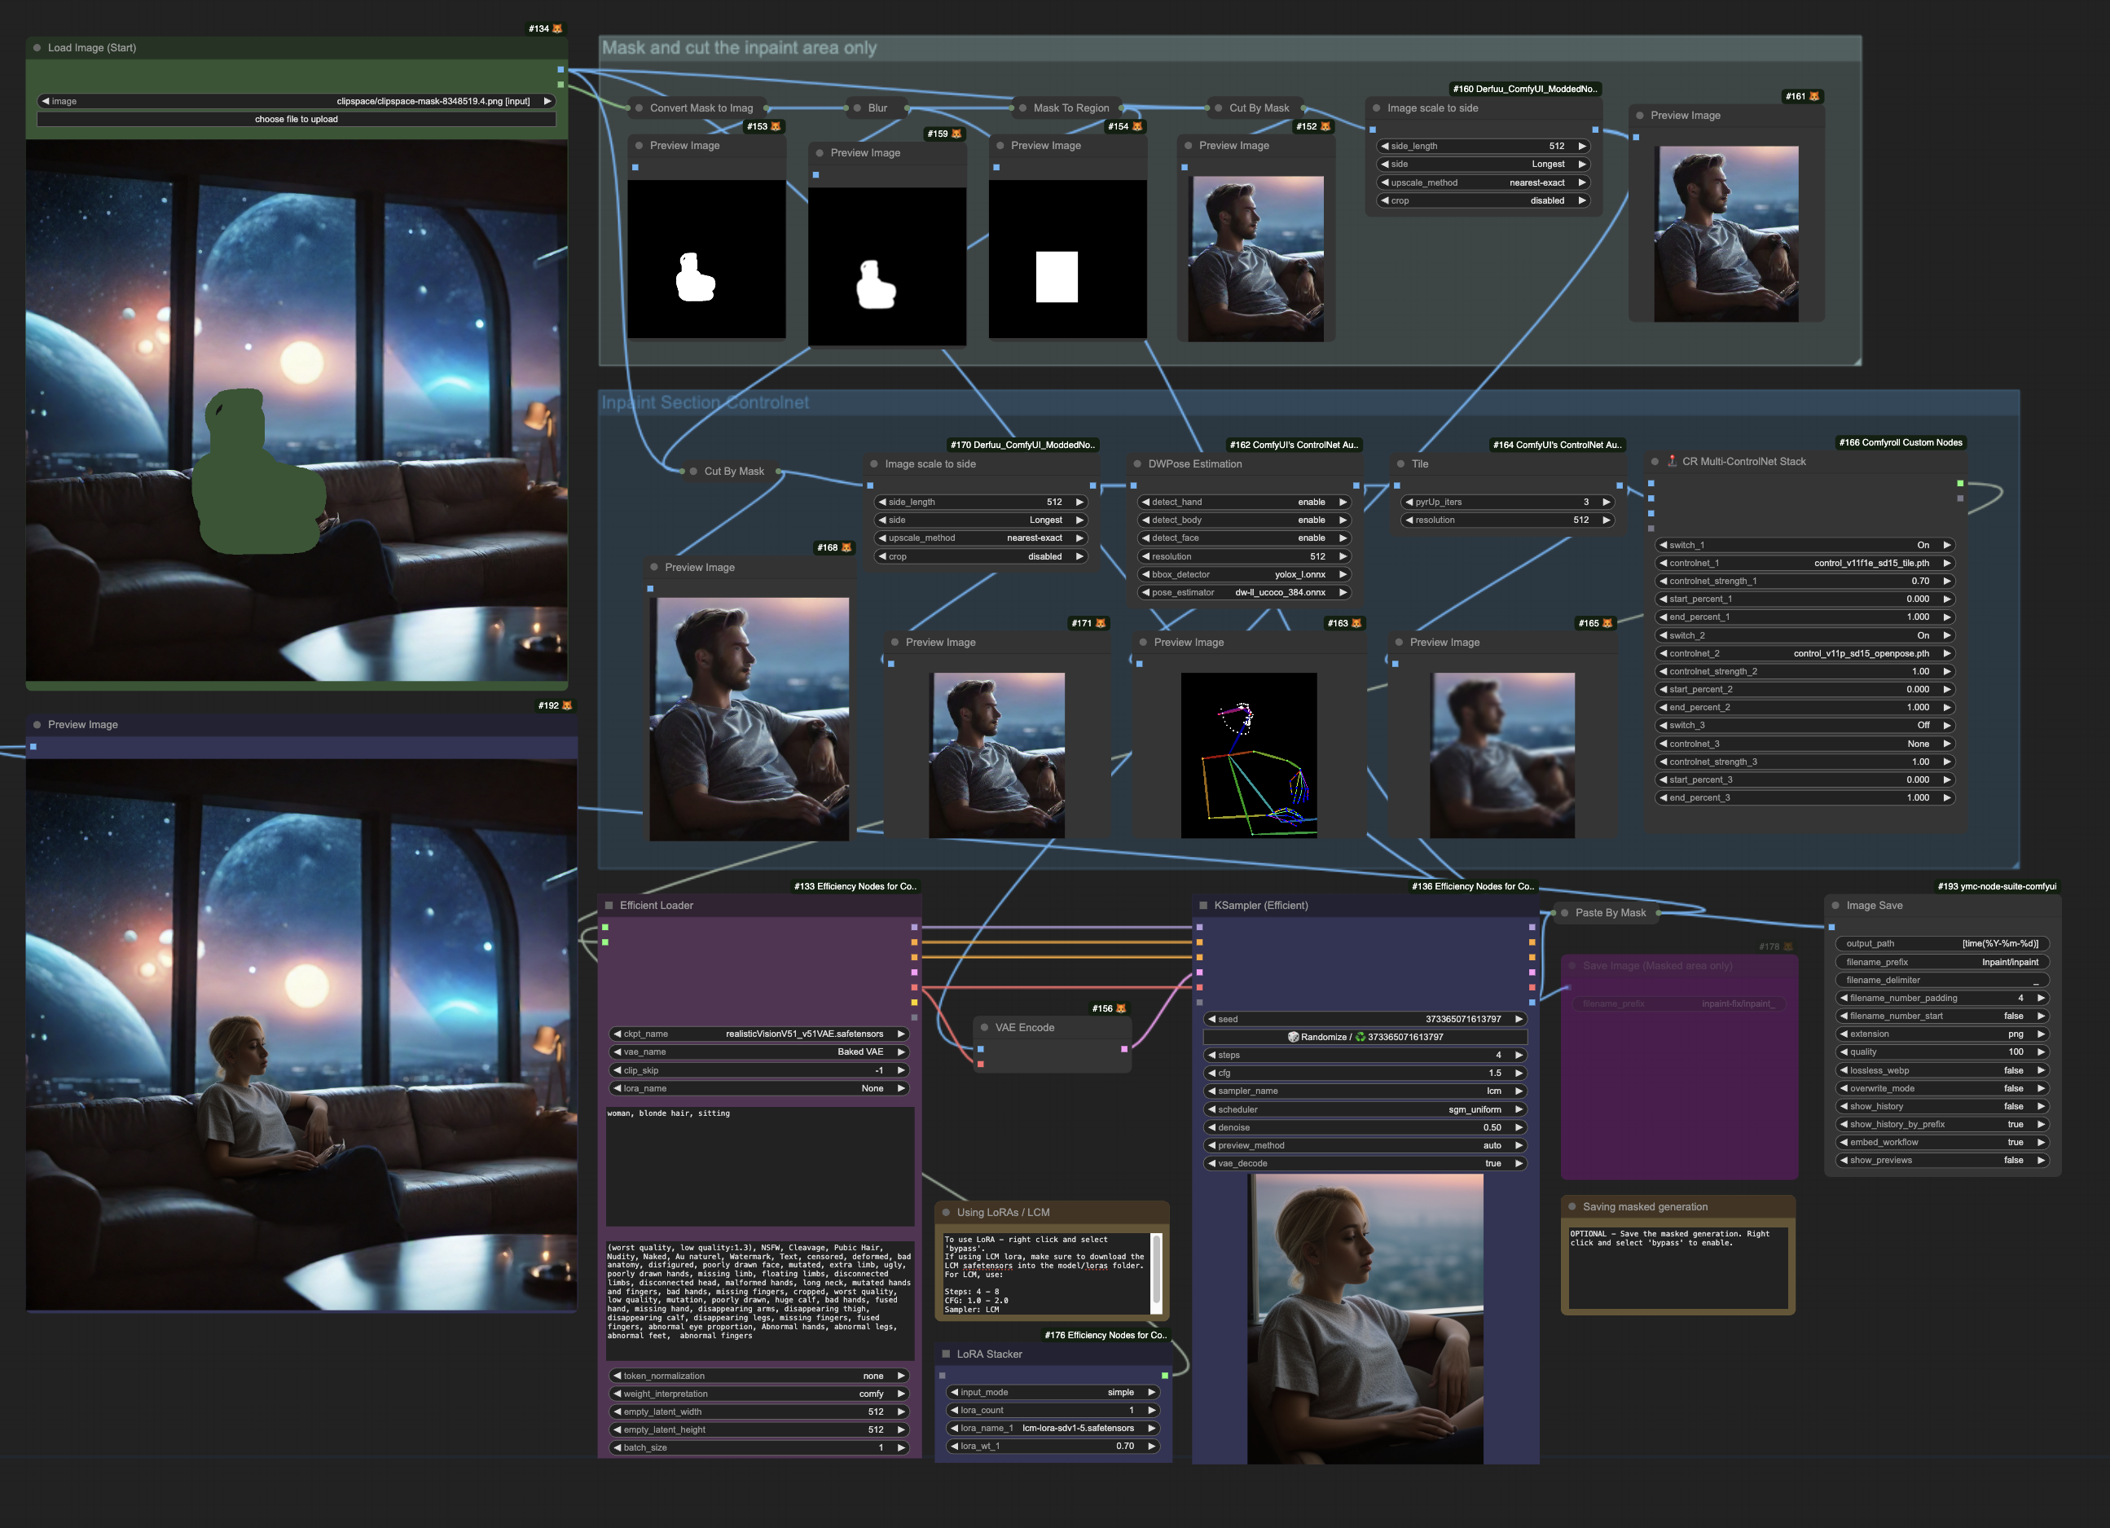The image size is (2110, 1528).
Task: Toggle the vae_decode setting in KSampler
Action: 1365,1163
